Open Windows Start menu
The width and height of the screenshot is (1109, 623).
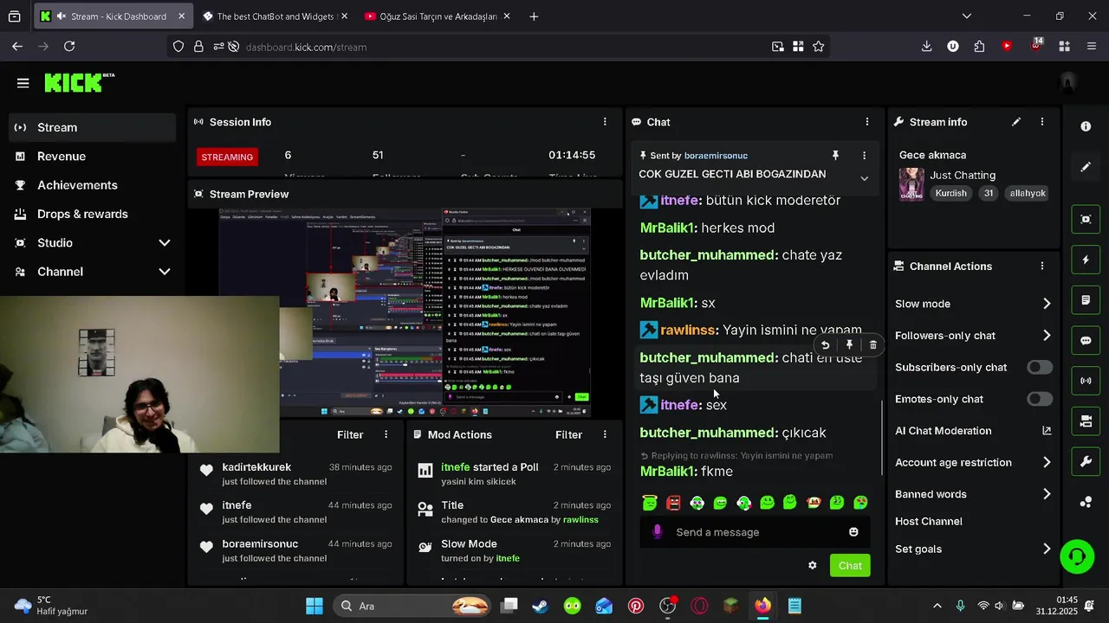(x=315, y=606)
